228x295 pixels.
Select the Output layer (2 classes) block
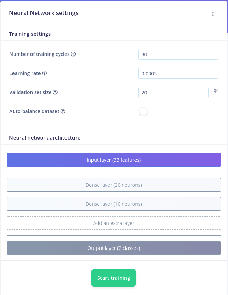coord(114,248)
